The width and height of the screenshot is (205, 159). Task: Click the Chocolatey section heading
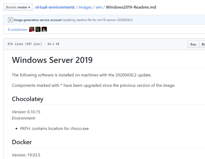point(28,99)
